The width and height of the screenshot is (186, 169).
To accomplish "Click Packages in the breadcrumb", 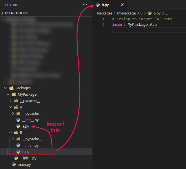I will [x=105, y=13].
